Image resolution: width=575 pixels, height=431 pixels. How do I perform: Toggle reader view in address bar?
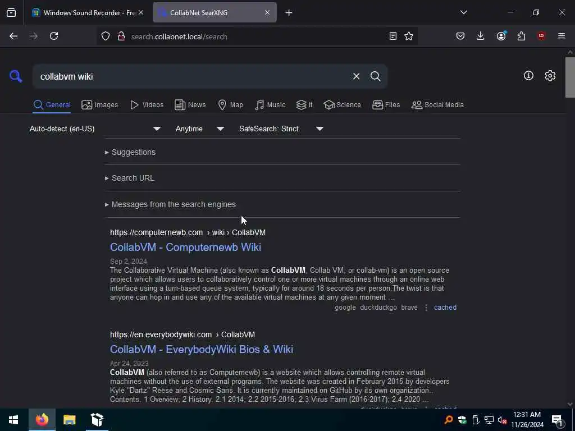point(393,36)
